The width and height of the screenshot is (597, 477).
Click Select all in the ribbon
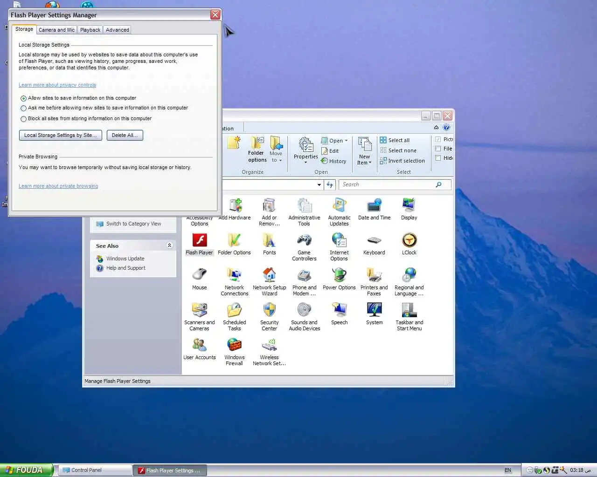pyautogui.click(x=395, y=140)
